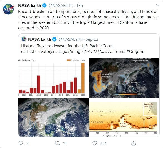The height and width of the screenshot is (148, 163).
Task: Open the aerosol index map image
Action: (x=124, y=78)
